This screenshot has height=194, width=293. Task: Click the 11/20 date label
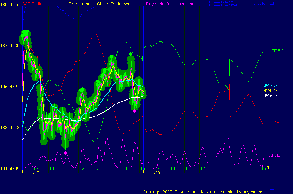point(154,173)
